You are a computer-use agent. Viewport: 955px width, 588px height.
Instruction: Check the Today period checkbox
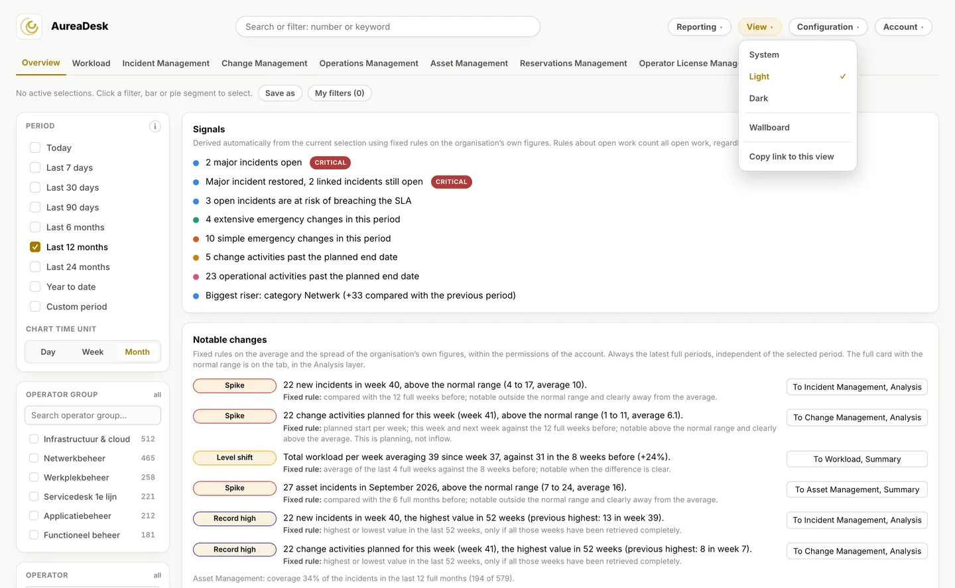click(35, 148)
